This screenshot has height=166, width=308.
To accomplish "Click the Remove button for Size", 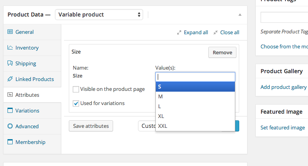I will tap(222, 52).
